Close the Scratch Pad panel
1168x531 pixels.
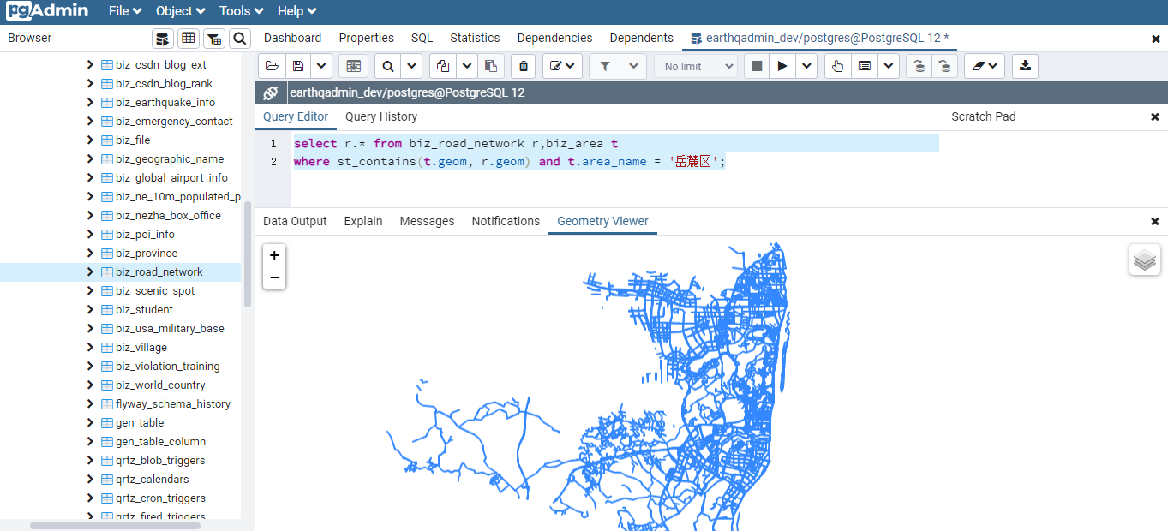pos(1154,116)
